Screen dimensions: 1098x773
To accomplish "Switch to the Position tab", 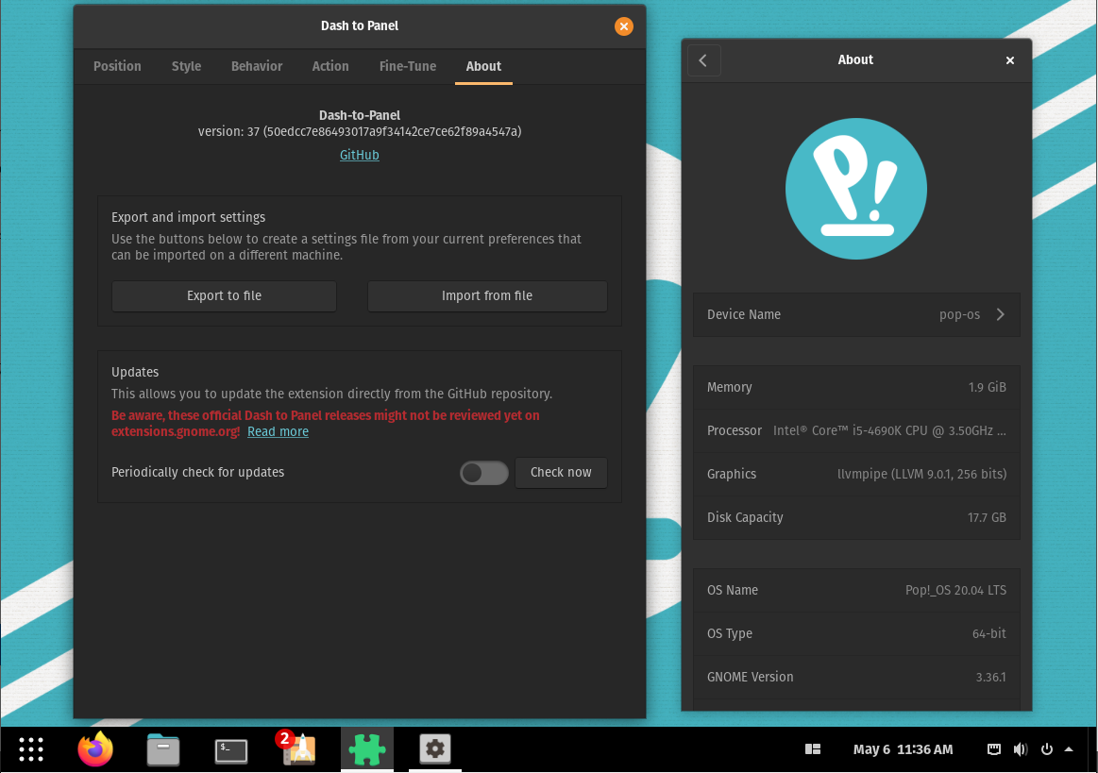I will click(117, 66).
